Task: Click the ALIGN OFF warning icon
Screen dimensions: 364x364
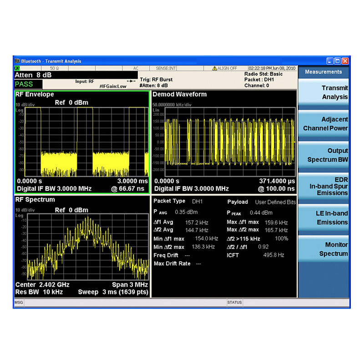Action: coord(214,68)
